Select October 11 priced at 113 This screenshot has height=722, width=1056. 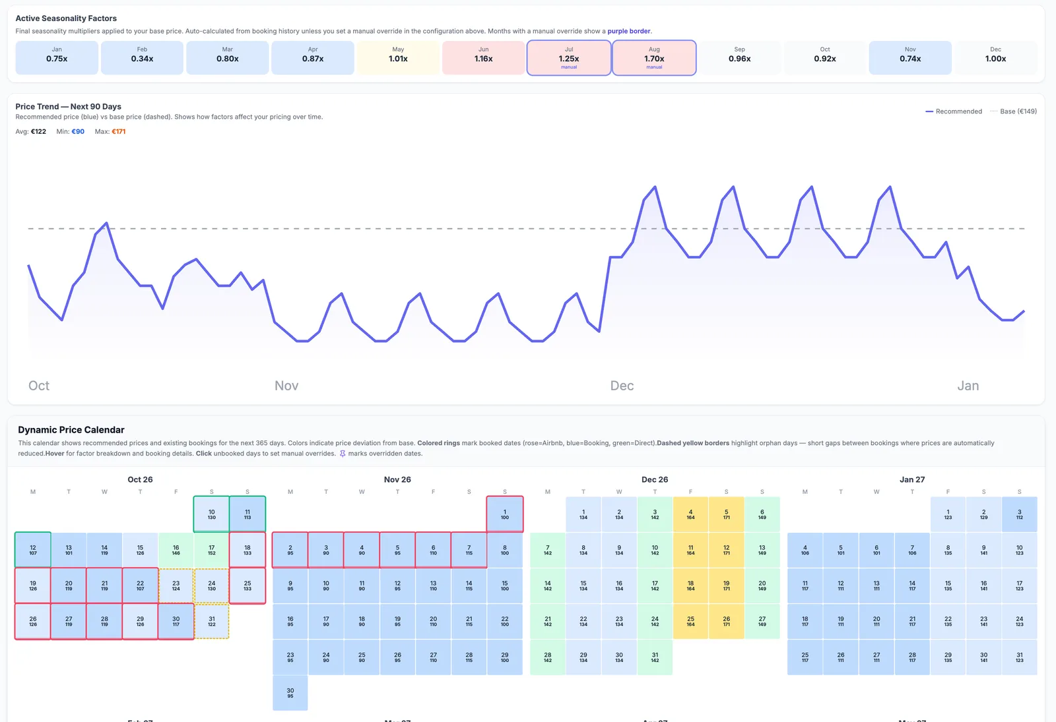pyautogui.click(x=247, y=514)
